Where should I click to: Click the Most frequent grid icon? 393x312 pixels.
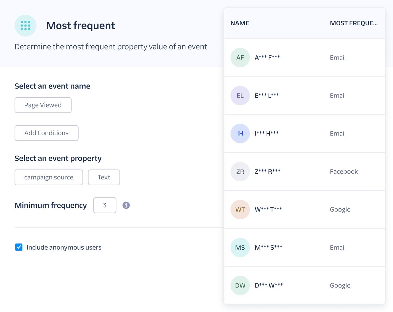pos(25,25)
